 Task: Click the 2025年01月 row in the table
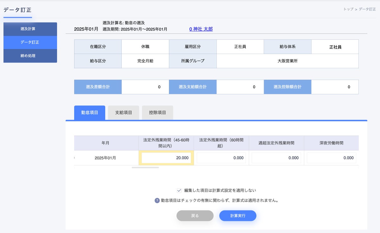(106, 158)
